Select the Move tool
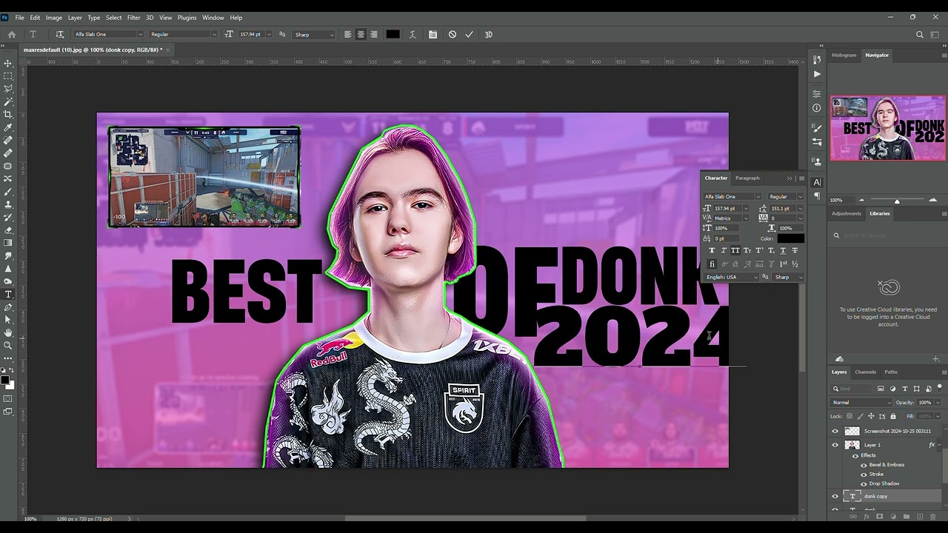 pyautogui.click(x=8, y=63)
